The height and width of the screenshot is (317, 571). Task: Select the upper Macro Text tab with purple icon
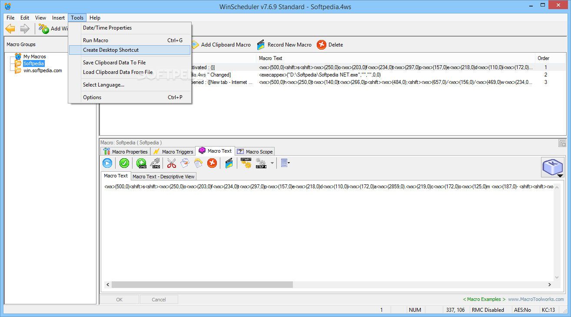(215, 151)
